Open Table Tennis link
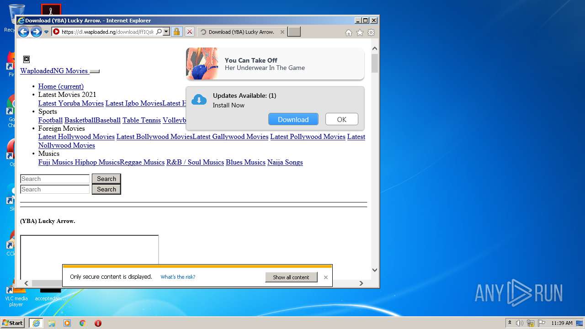Image resolution: width=585 pixels, height=329 pixels. click(142, 120)
